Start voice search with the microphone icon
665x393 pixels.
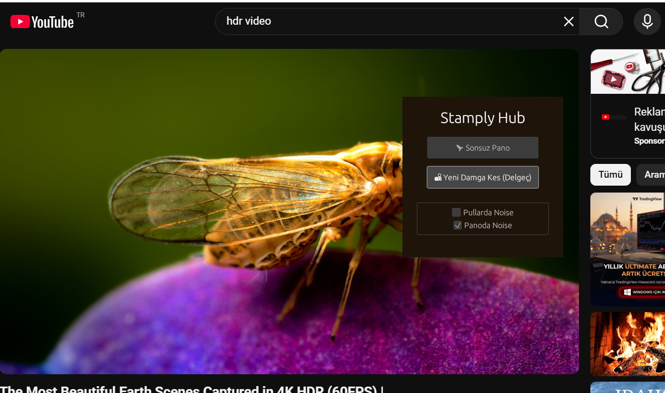(x=647, y=22)
